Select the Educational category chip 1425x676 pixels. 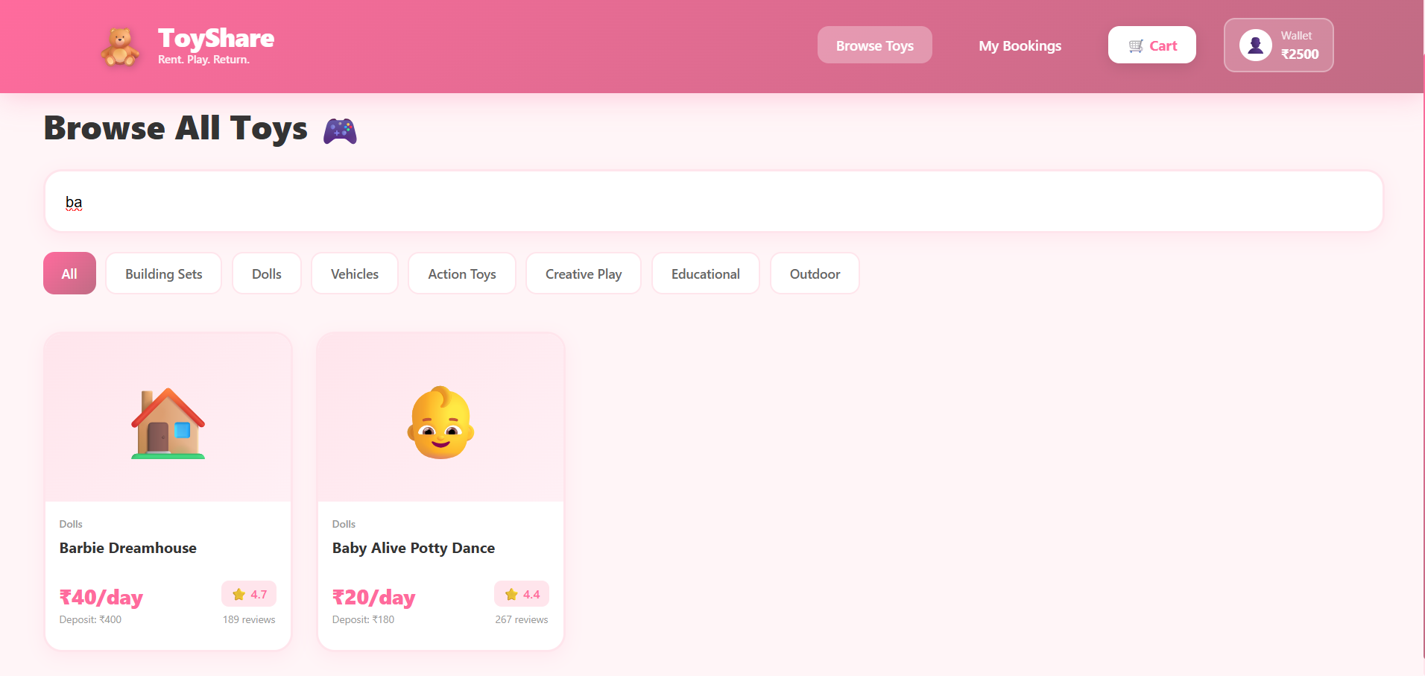pos(705,274)
